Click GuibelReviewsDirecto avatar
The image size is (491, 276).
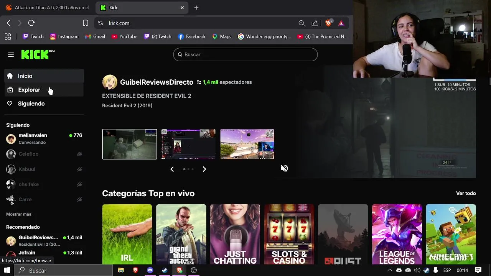[x=110, y=82]
